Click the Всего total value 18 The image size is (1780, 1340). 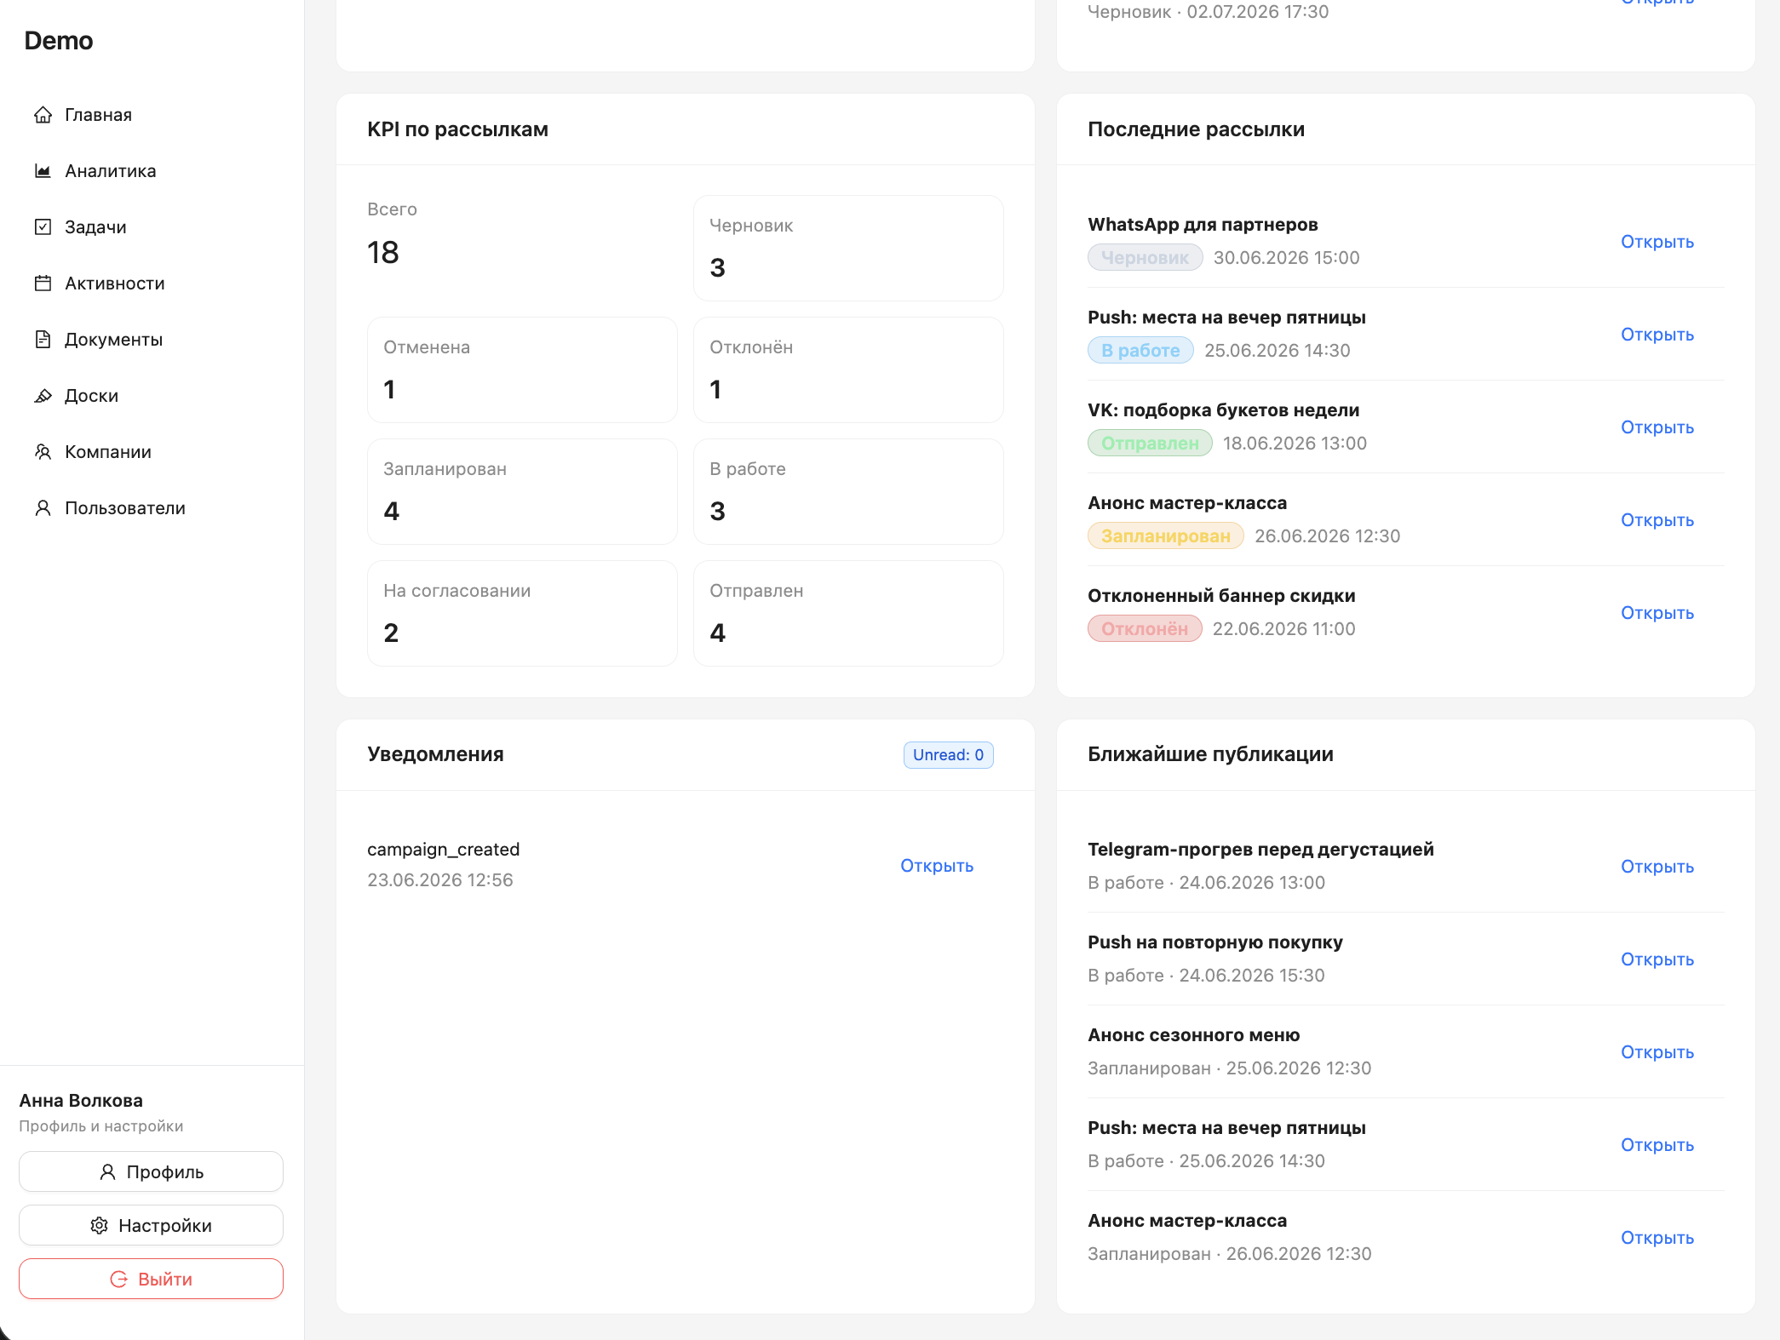click(383, 253)
